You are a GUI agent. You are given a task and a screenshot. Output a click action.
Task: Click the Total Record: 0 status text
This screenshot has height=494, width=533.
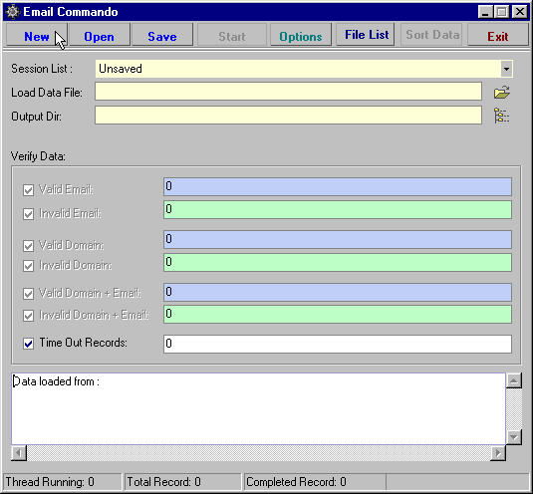point(163,482)
